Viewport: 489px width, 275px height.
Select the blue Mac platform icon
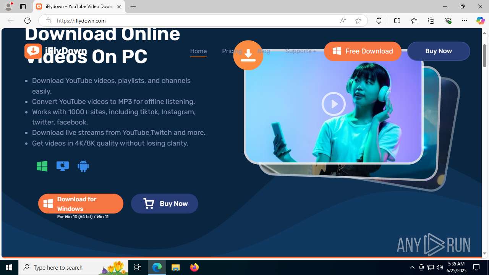63,166
